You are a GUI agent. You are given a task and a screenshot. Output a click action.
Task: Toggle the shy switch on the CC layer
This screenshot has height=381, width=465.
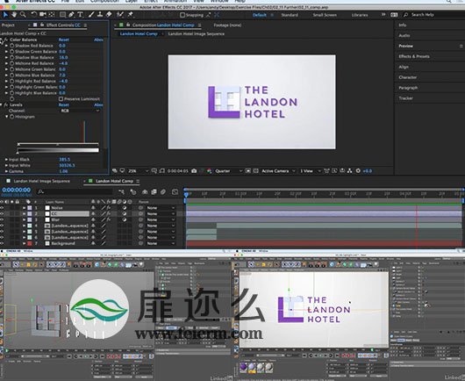93,213
